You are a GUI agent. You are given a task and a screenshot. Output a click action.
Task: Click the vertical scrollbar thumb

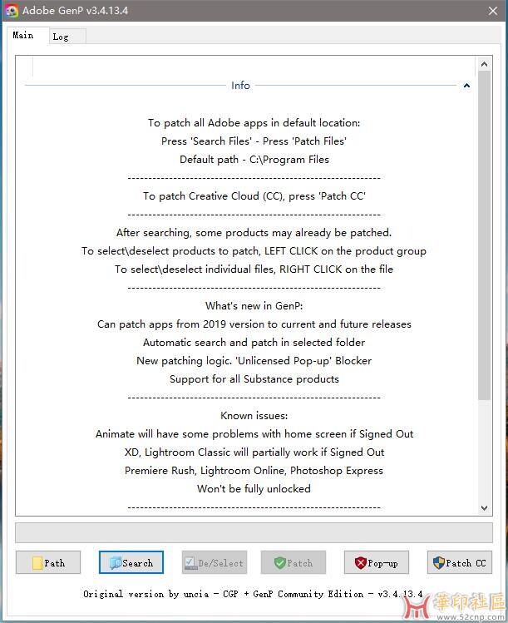point(484,235)
